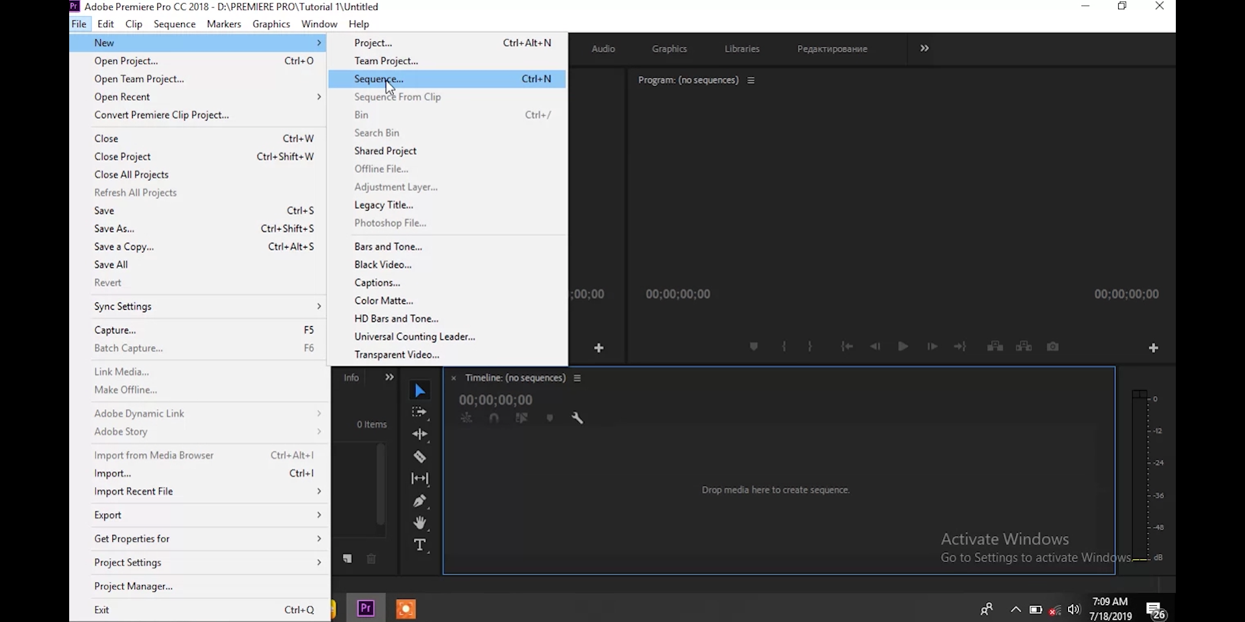Mark Out point in Program monitor
Screen dimensions: 1245x622
810,347
